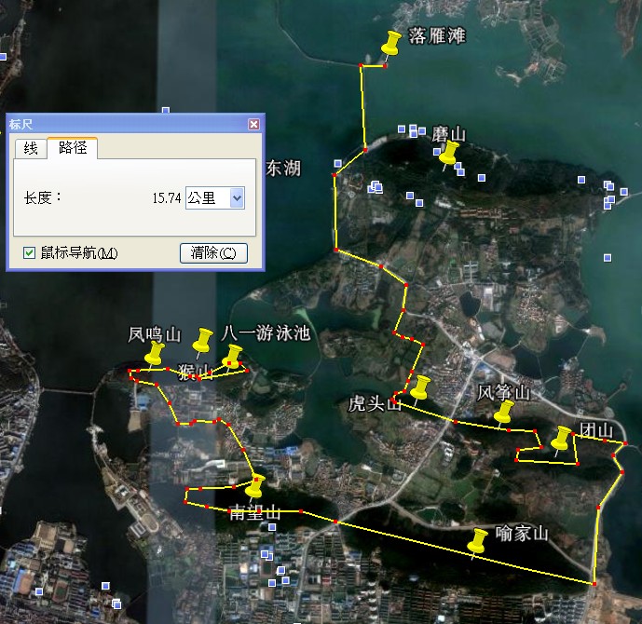Close the 标尺 ruler dialog
This screenshot has width=642, height=624.
tap(253, 125)
